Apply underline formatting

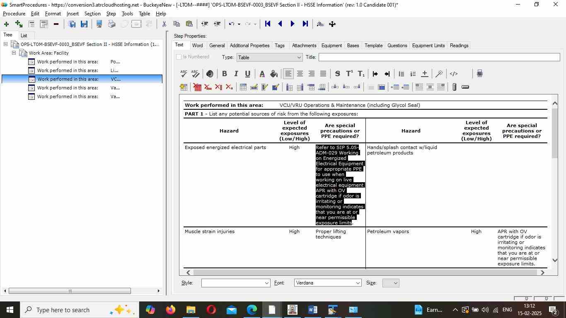pos(247,74)
